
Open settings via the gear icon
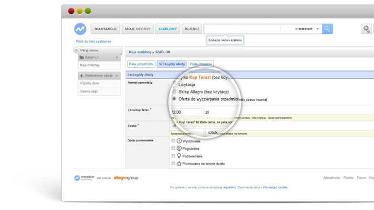tap(366, 29)
